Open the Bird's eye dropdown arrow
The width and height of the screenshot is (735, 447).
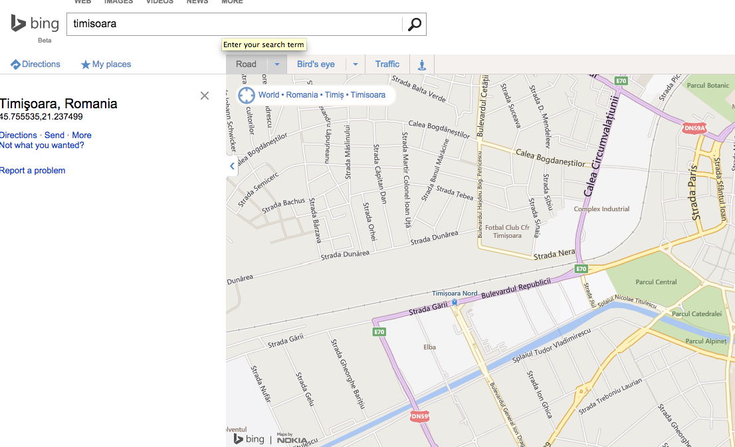356,64
